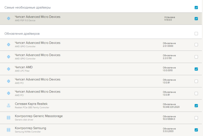Click storage controller icon for Generic Massstorage

(9, 118)
